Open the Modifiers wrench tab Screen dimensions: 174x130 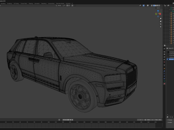[164, 71]
